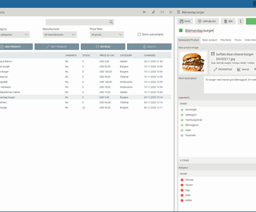Click the search magnifier icon
The image size is (256, 212).
(x=111, y=22)
